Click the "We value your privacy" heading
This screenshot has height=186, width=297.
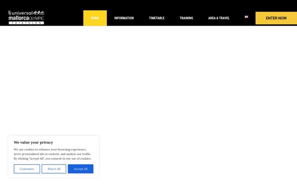[x=33, y=142]
